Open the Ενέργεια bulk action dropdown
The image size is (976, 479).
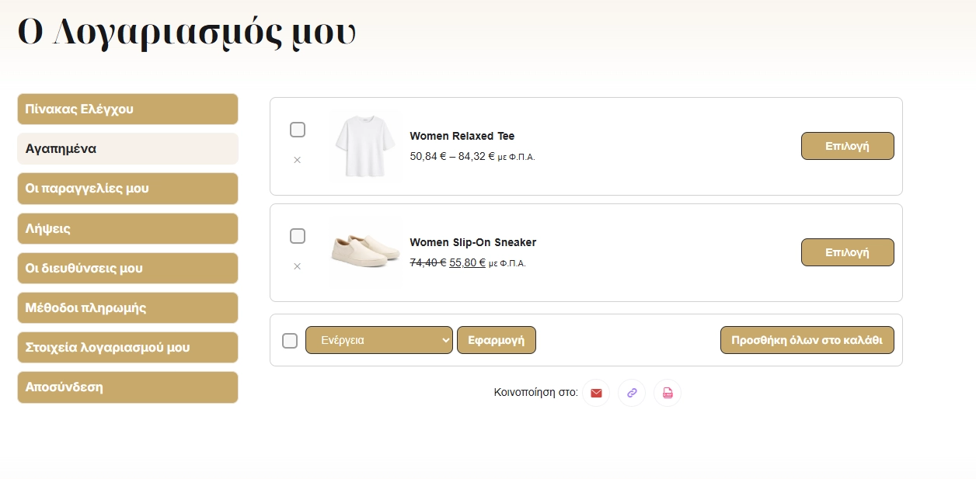tap(378, 340)
